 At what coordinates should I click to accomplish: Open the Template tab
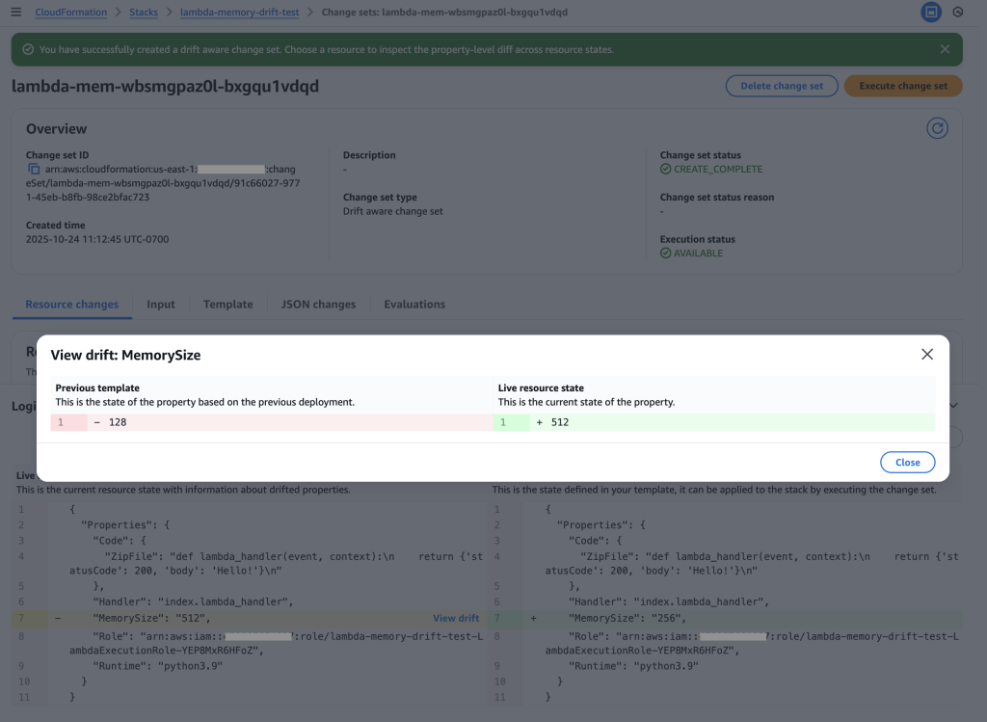(227, 304)
